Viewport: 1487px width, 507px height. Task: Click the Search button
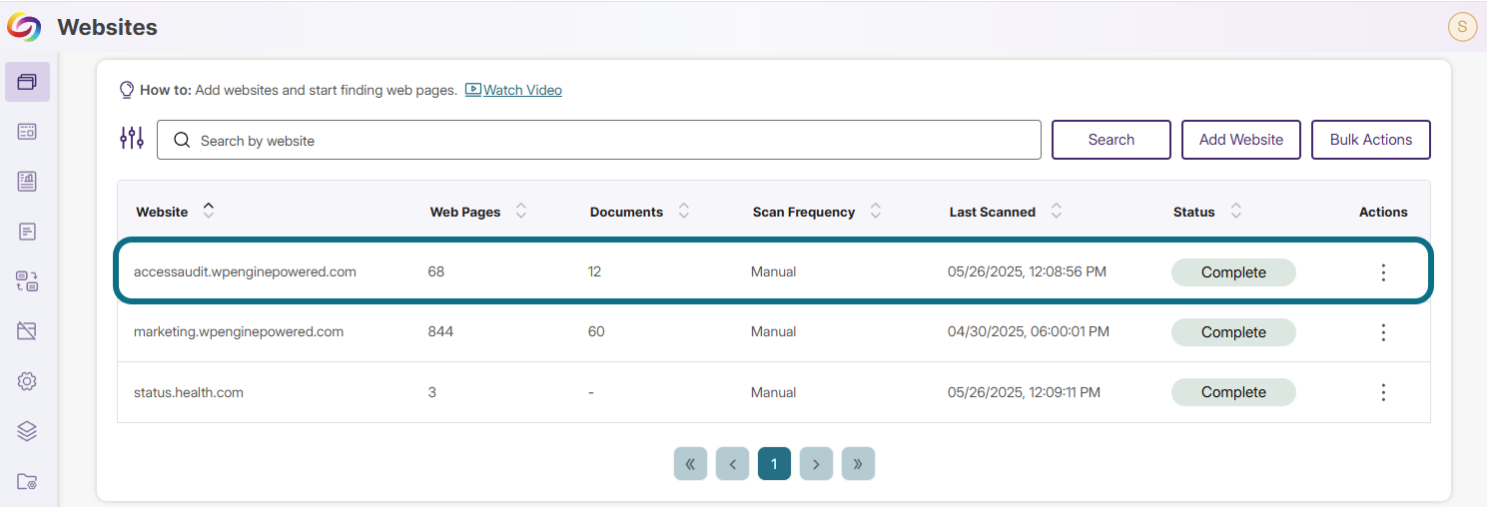point(1112,140)
